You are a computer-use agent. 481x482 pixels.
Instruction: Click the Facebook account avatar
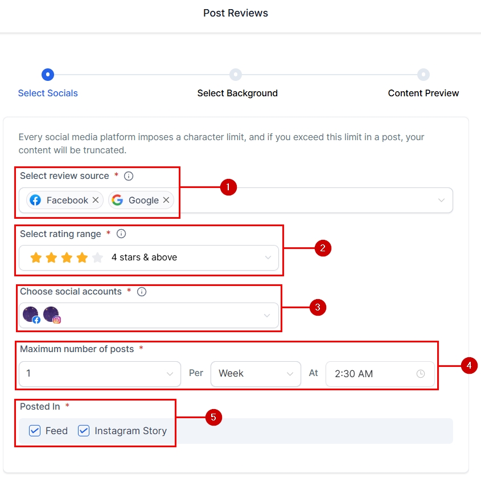coord(31,314)
